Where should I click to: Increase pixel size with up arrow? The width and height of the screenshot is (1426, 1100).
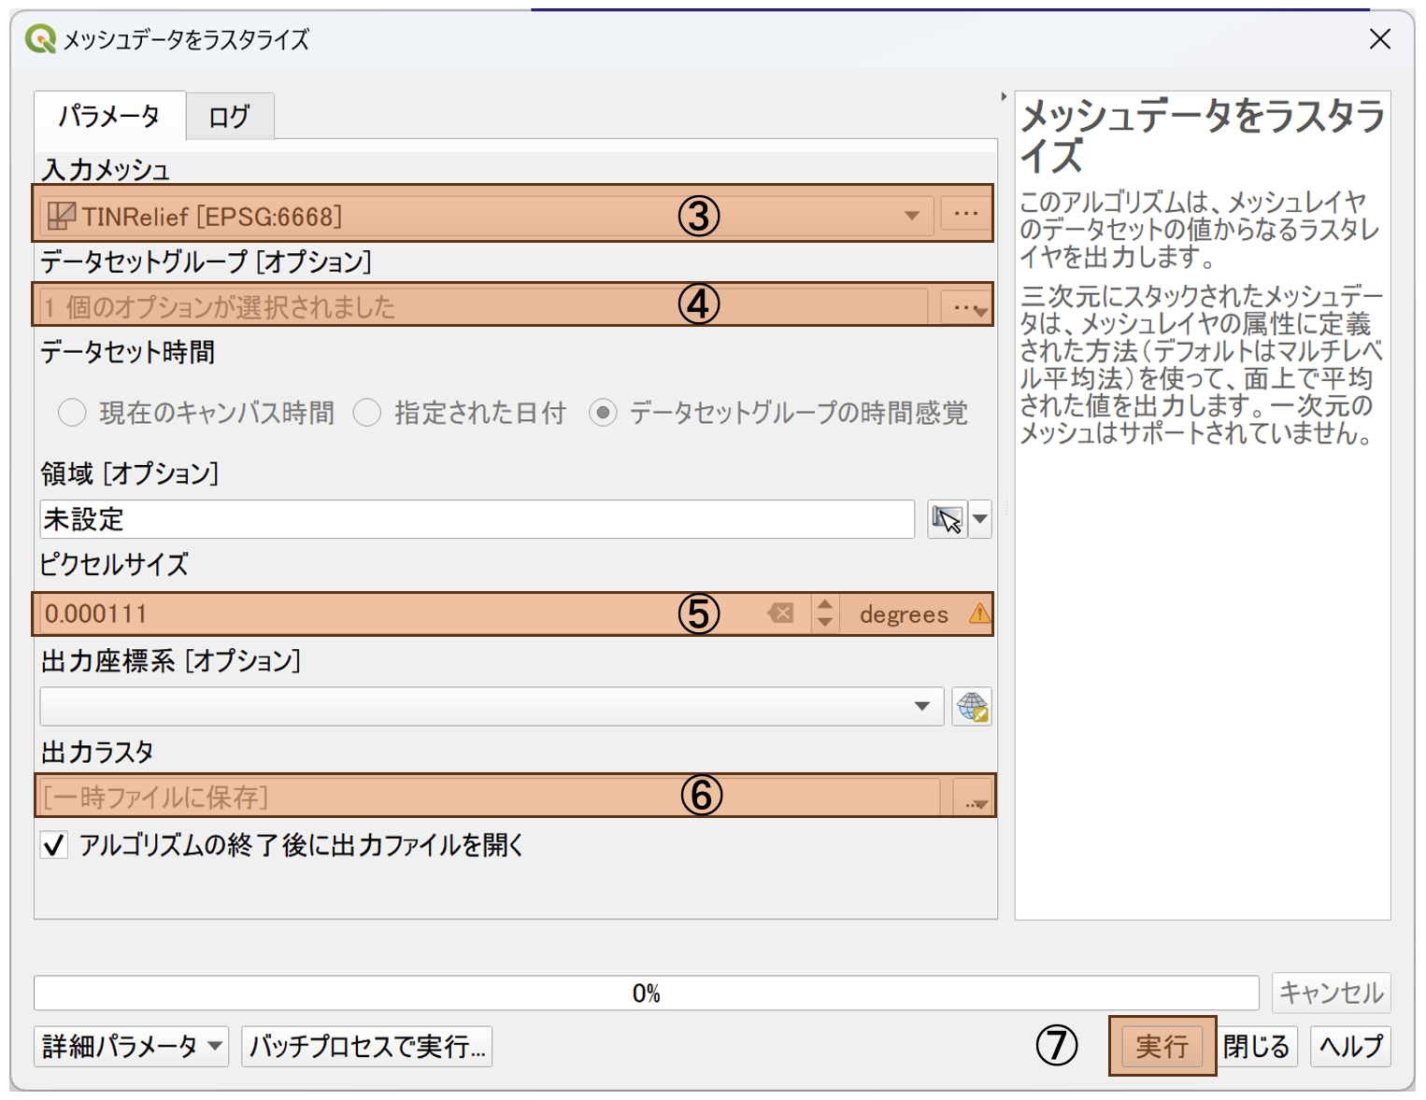click(x=824, y=604)
